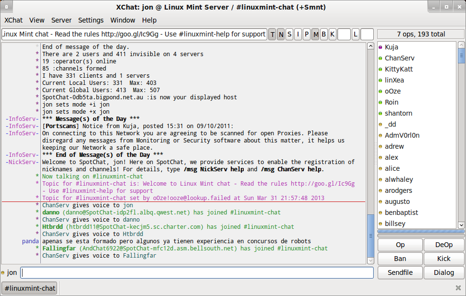Click the throttle meter bar below lag meter
The height and width of the screenshot is (296, 466).
(421, 236)
